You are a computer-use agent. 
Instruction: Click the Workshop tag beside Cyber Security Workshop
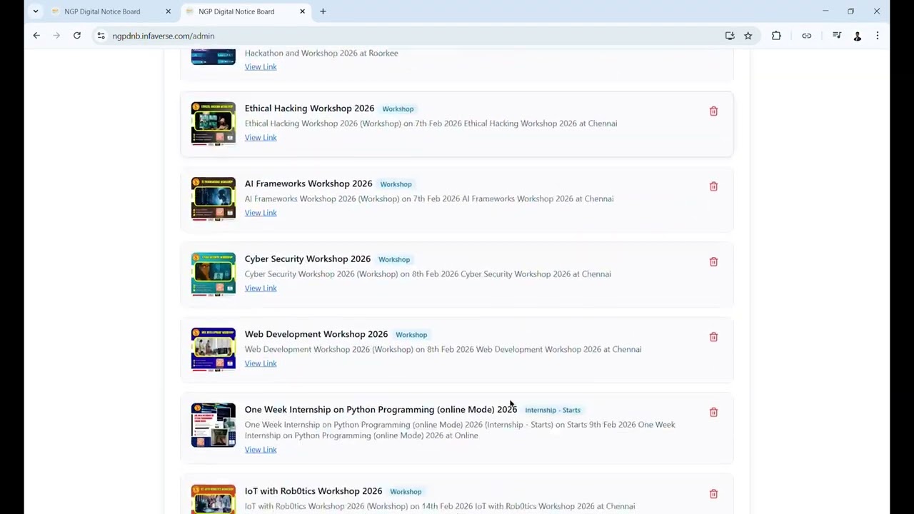tap(394, 260)
